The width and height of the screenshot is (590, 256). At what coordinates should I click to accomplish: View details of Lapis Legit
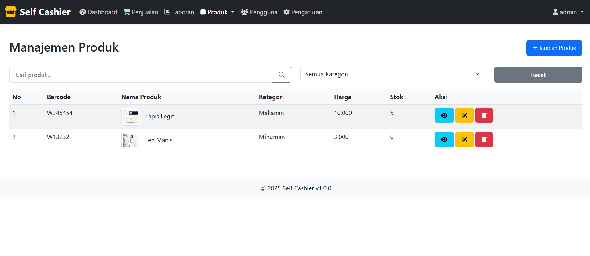click(x=444, y=115)
